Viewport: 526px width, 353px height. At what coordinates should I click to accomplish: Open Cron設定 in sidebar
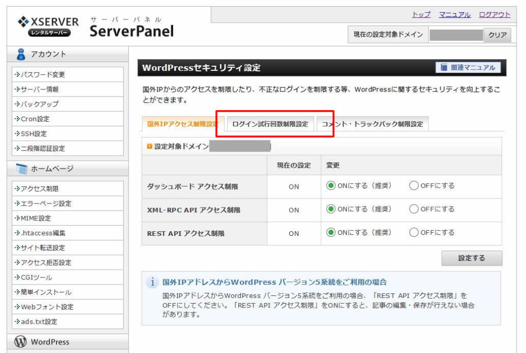point(68,119)
